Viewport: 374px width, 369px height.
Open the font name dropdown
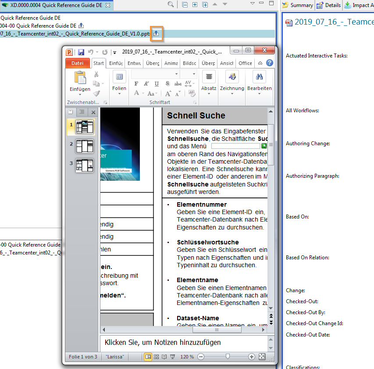point(176,74)
